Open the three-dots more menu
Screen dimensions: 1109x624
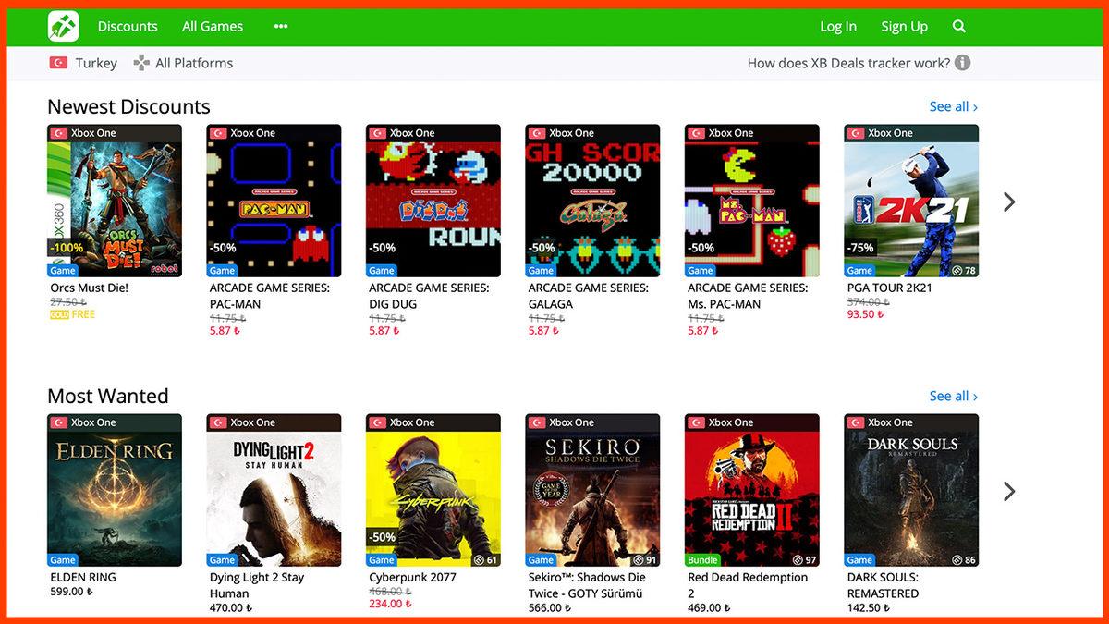(x=281, y=26)
